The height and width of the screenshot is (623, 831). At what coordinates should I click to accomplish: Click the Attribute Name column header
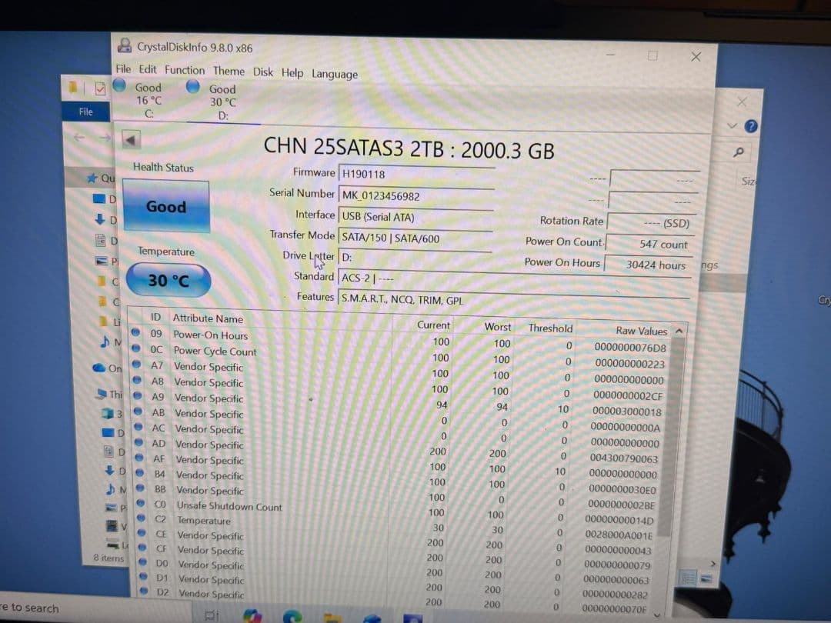(208, 318)
